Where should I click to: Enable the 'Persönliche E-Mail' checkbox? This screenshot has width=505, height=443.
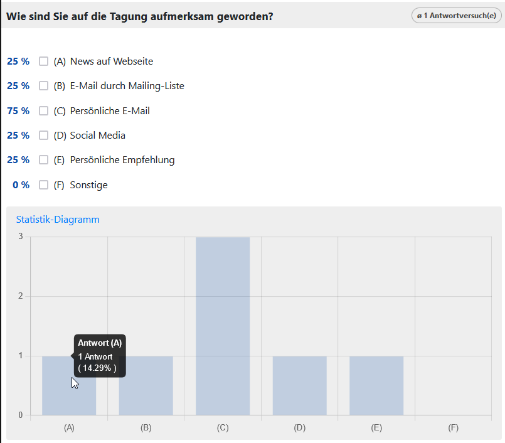(x=43, y=111)
